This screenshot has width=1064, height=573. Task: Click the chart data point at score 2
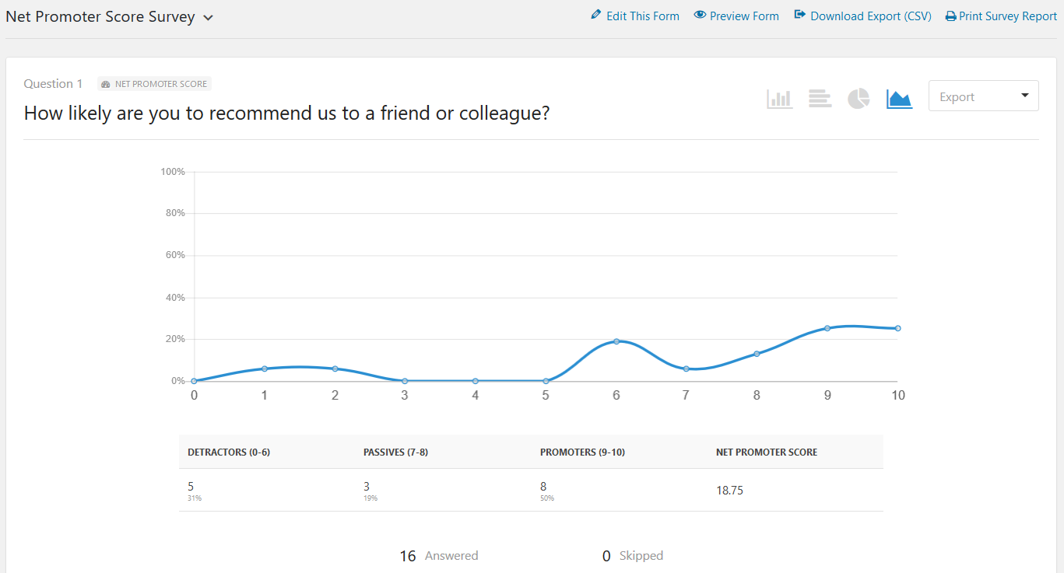click(x=335, y=369)
